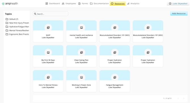Click the 1 – 11 of 11 pagination text
Screen dimensions: 190x103
167,98
